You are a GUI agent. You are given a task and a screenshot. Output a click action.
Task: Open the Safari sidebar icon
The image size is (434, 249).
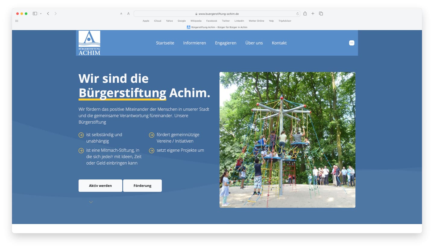click(x=35, y=13)
